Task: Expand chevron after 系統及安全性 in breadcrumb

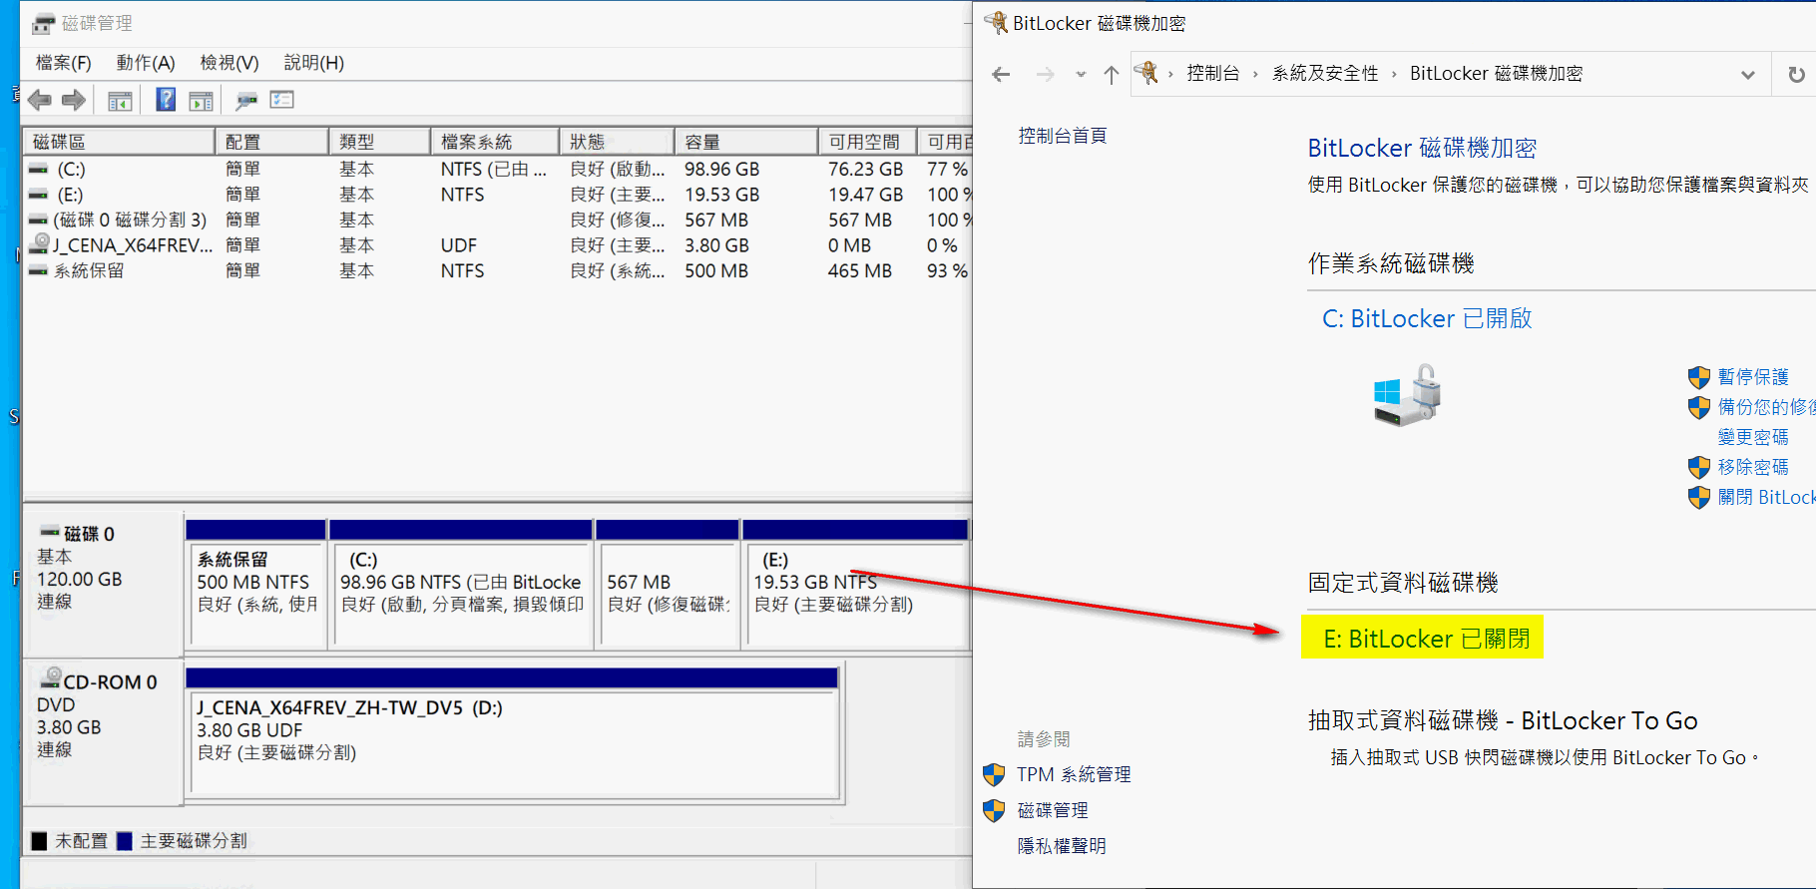Action: [x=1394, y=74]
